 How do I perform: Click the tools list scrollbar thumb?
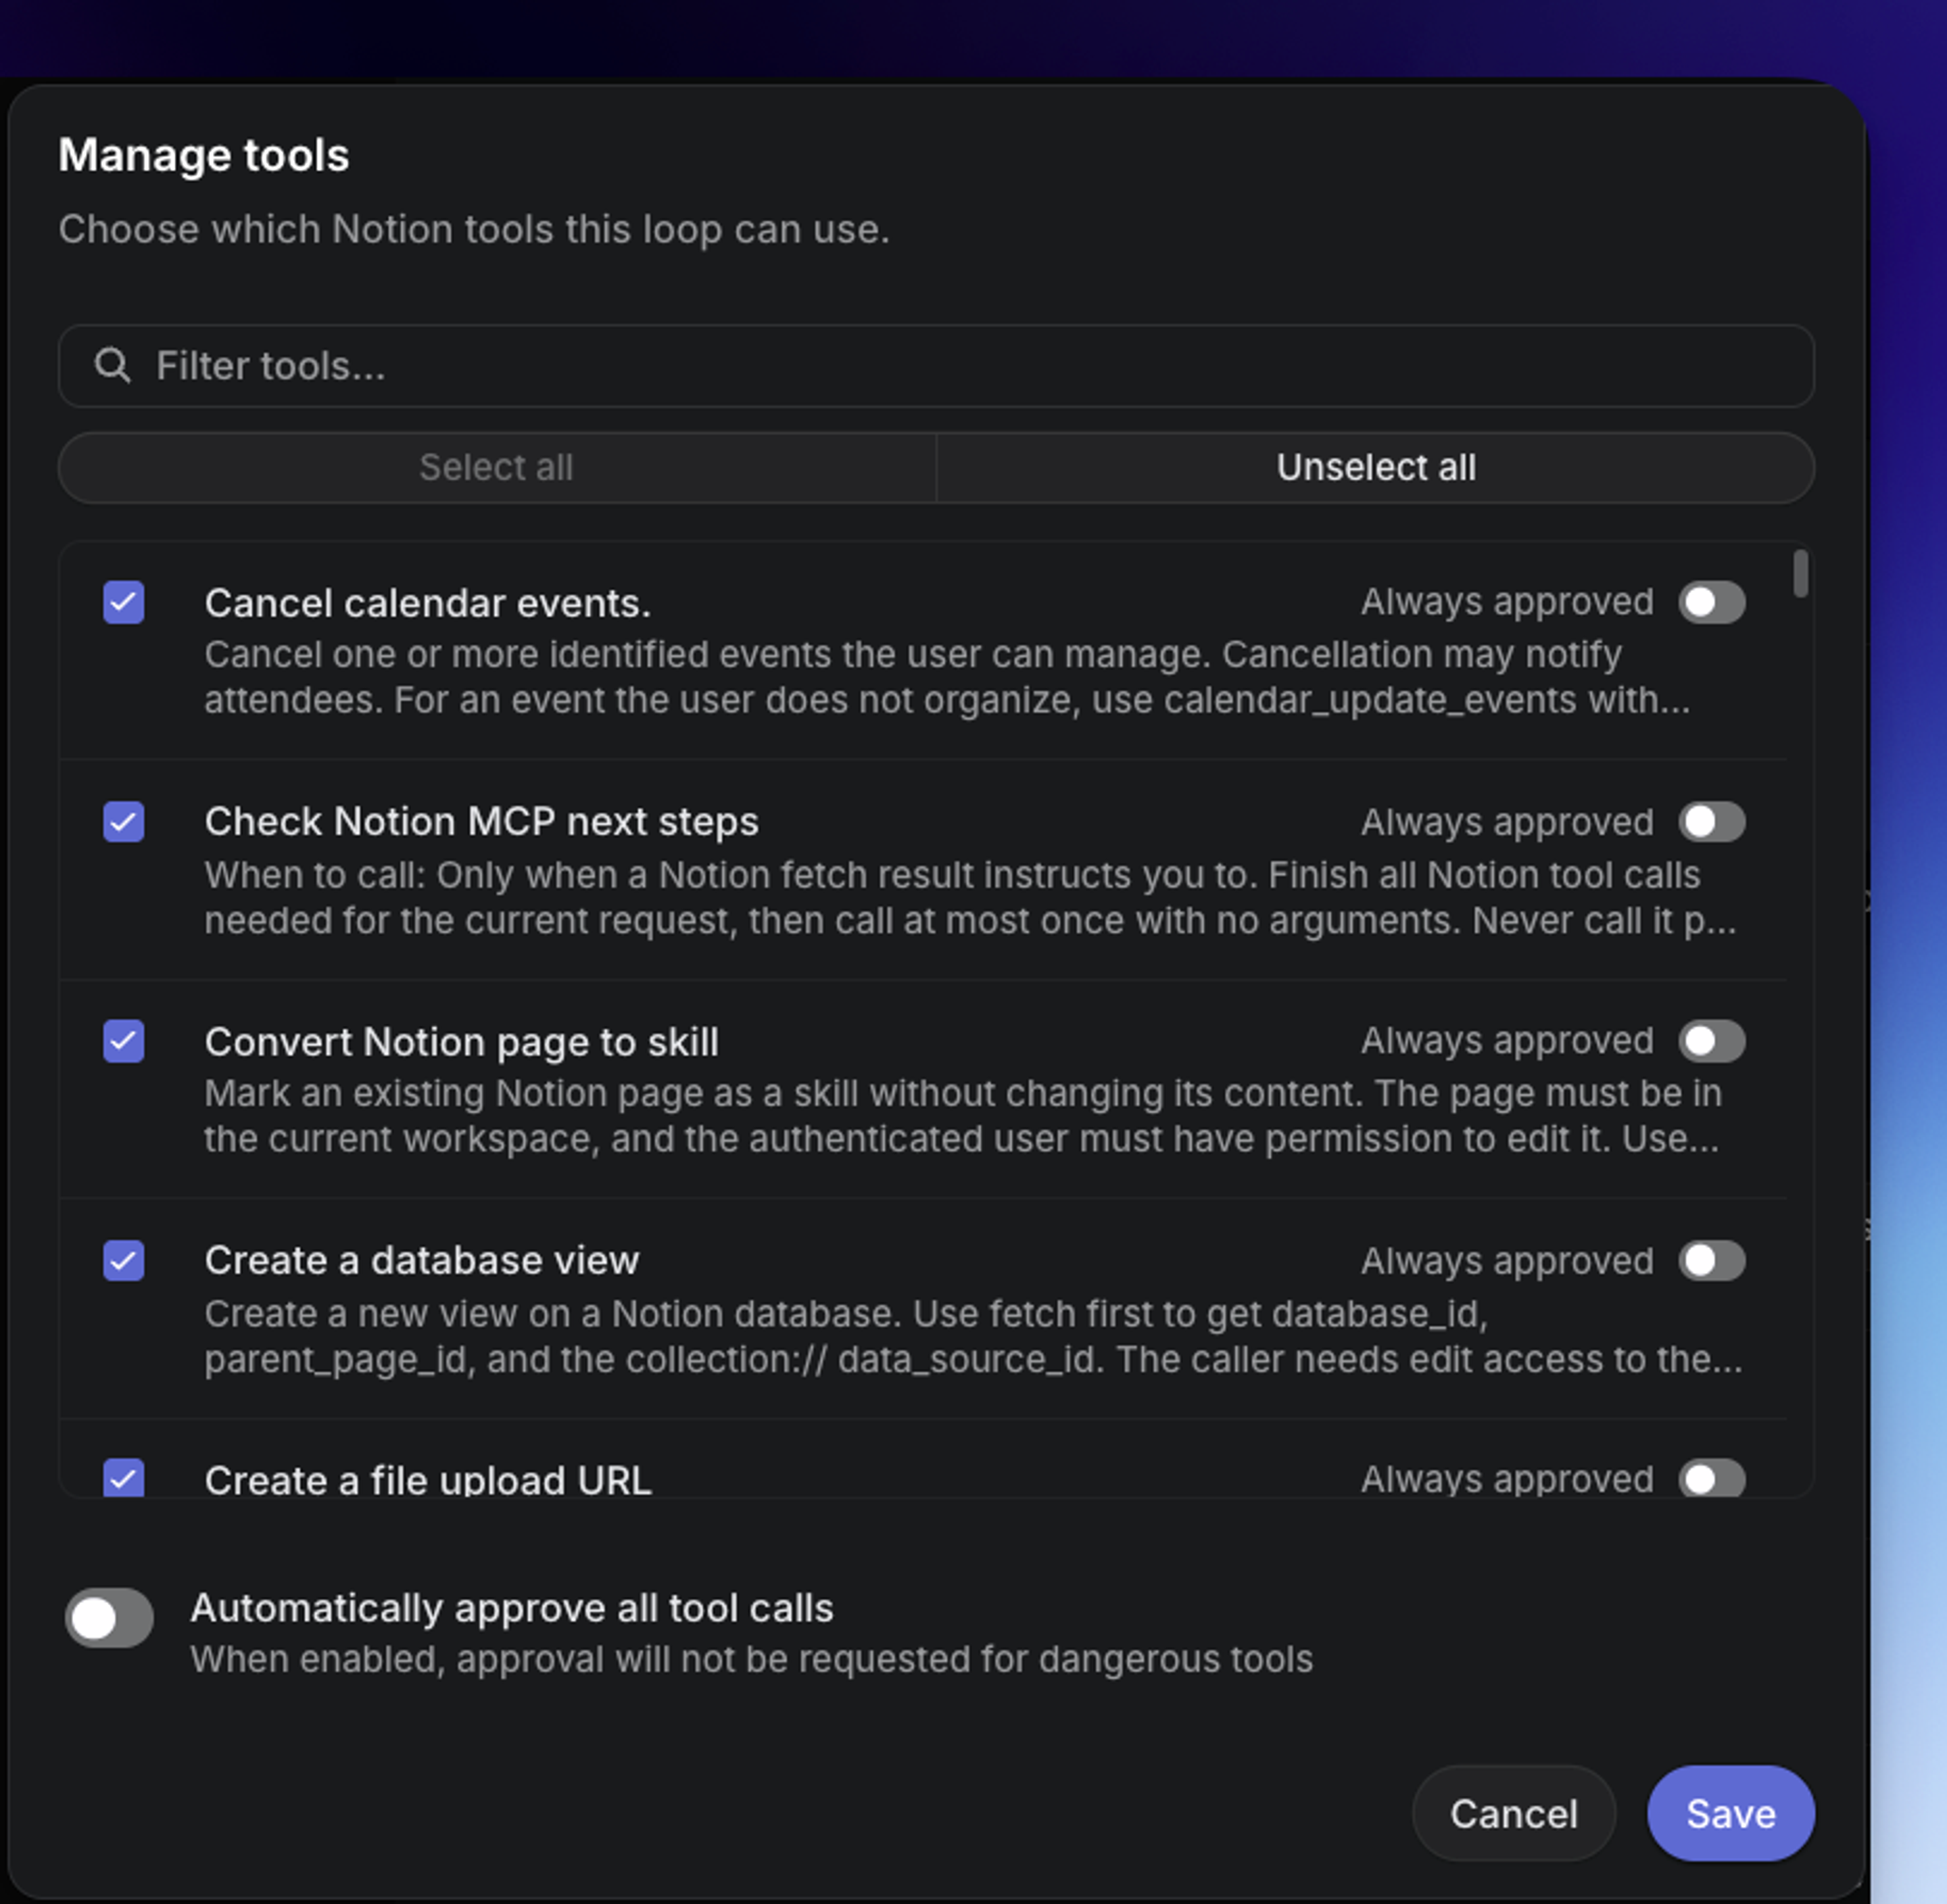coord(1800,573)
